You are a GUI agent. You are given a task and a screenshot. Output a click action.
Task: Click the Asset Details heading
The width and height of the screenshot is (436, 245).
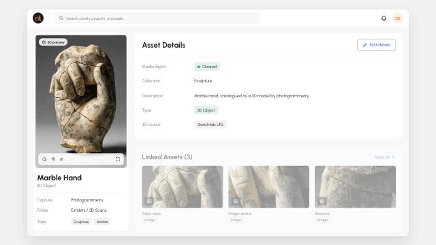point(163,45)
